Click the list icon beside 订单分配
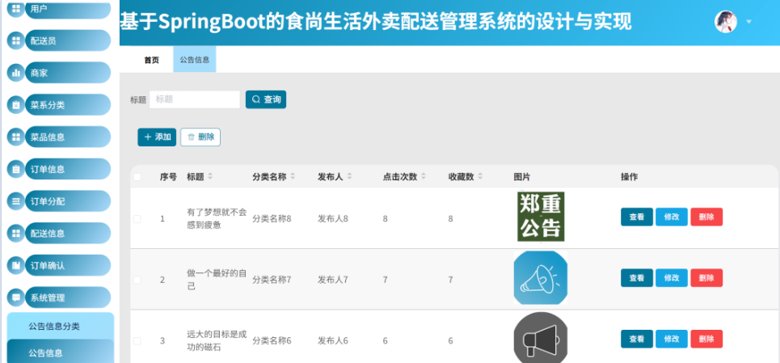The width and height of the screenshot is (780, 363). pos(16,201)
